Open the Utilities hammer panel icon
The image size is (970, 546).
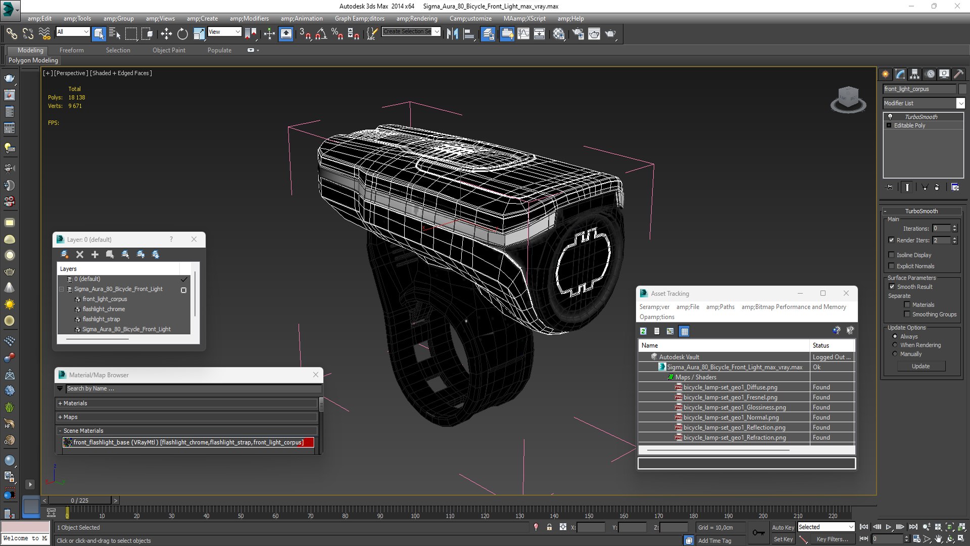[x=958, y=74]
